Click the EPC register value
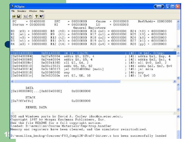 point(79,21)
